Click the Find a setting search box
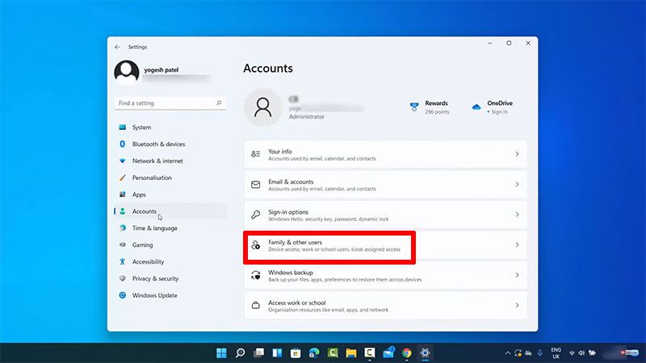This screenshot has height=363, width=646. (x=170, y=103)
